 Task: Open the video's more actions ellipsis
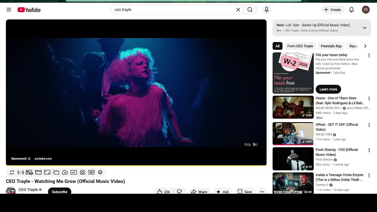coord(262,191)
